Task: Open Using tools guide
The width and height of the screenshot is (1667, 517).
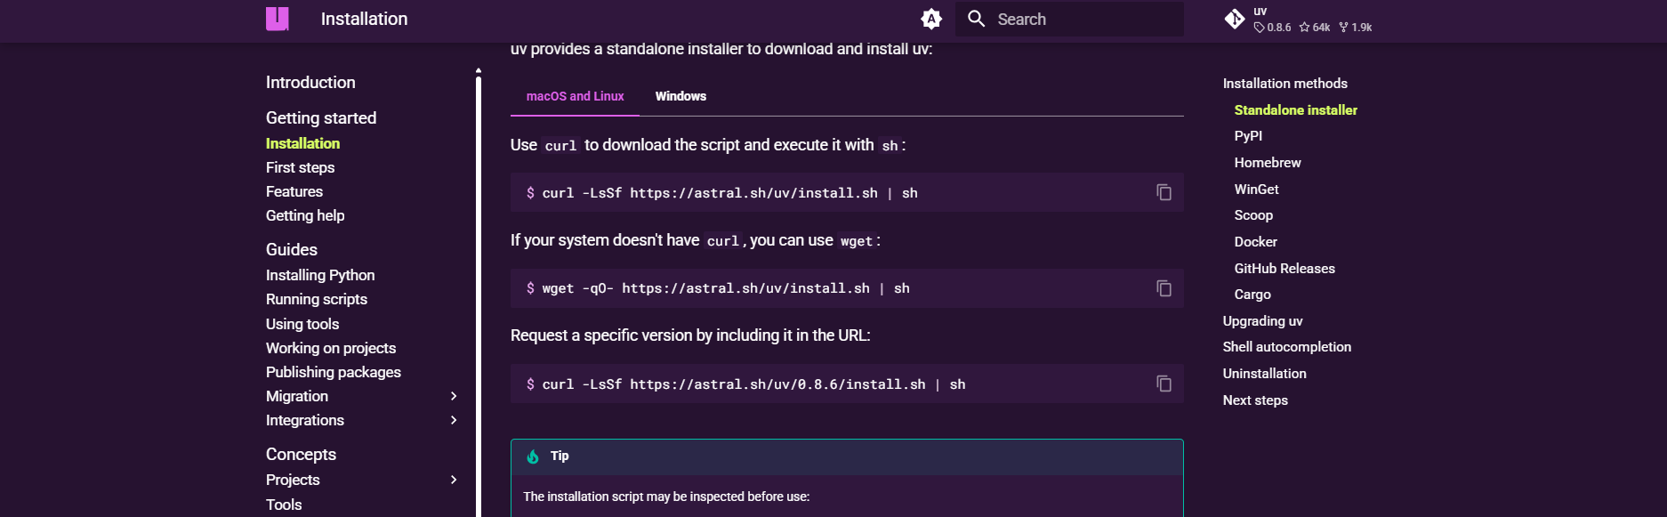Action: pyautogui.click(x=302, y=324)
